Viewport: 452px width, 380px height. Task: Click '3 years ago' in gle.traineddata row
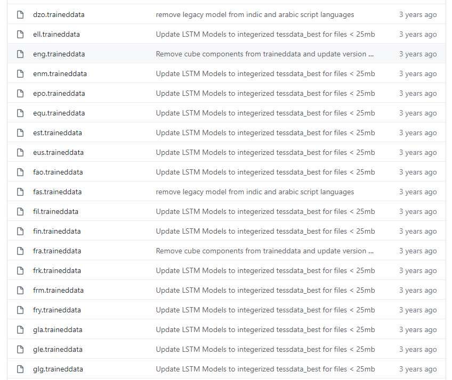click(418, 349)
